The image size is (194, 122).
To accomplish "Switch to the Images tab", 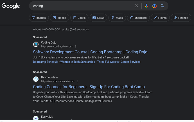I will coord(39,18).
